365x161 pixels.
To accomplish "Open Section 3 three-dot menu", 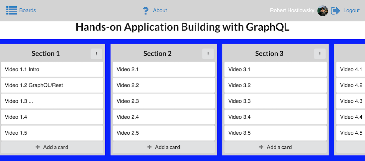I will (x=320, y=54).
